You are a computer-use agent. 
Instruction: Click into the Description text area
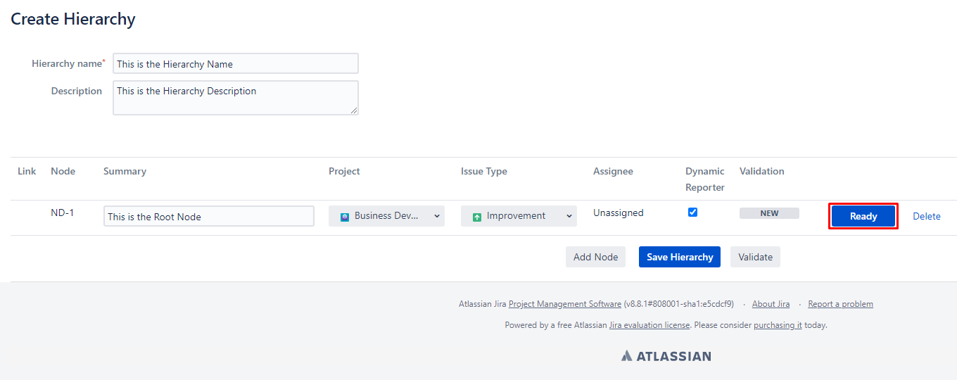coord(235,97)
